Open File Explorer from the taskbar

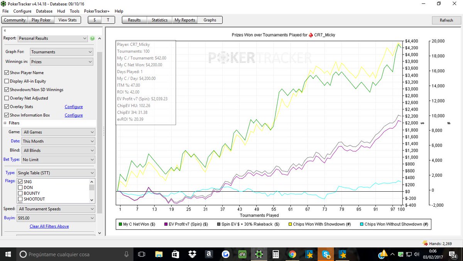[159, 254]
